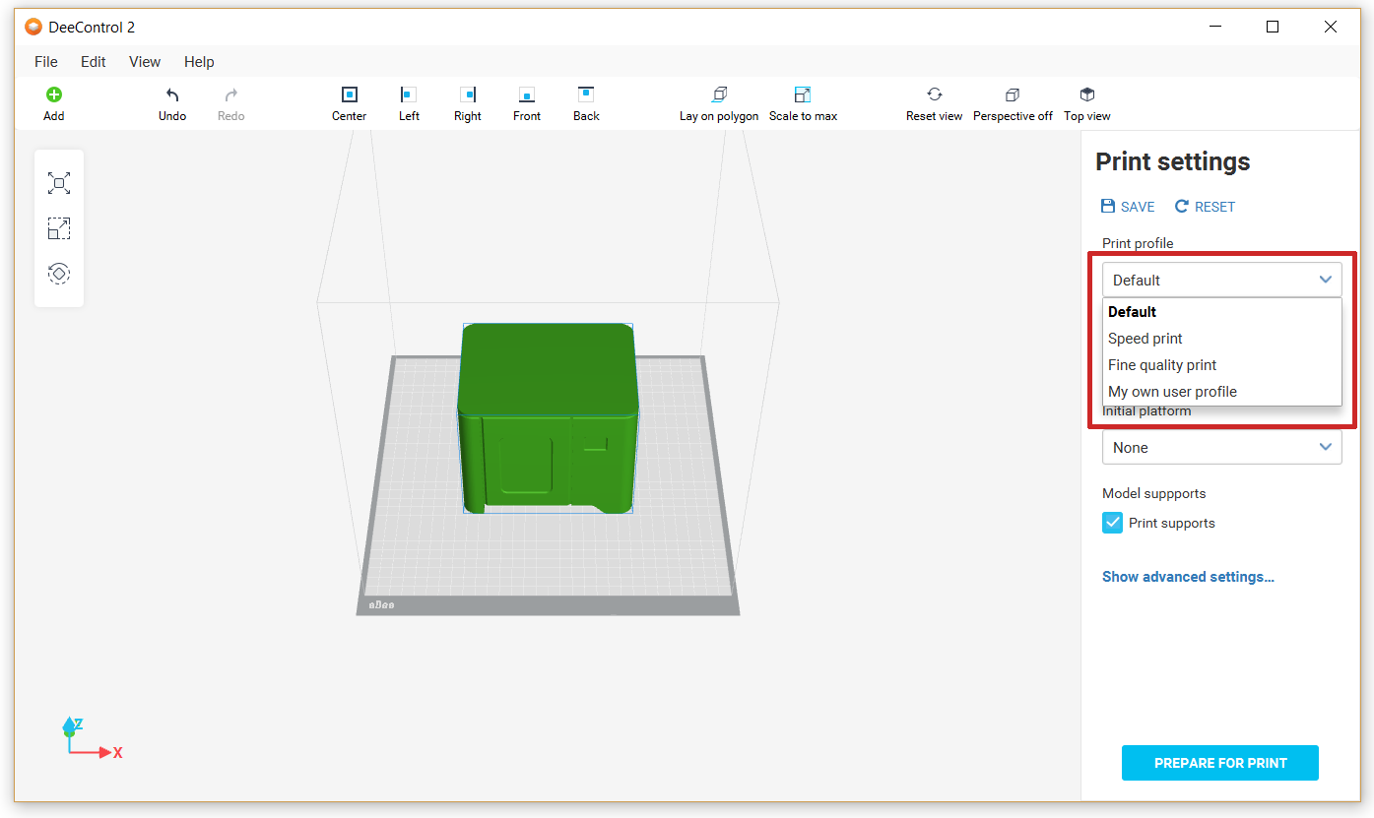Center the model on the platform

click(349, 95)
